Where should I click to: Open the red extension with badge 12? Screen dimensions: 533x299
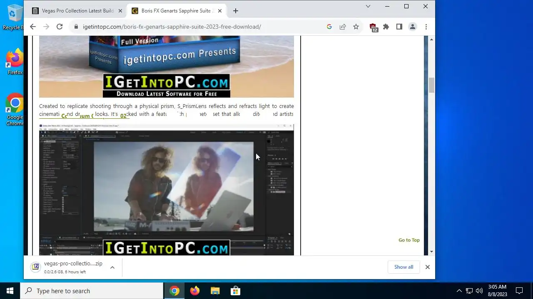373,27
